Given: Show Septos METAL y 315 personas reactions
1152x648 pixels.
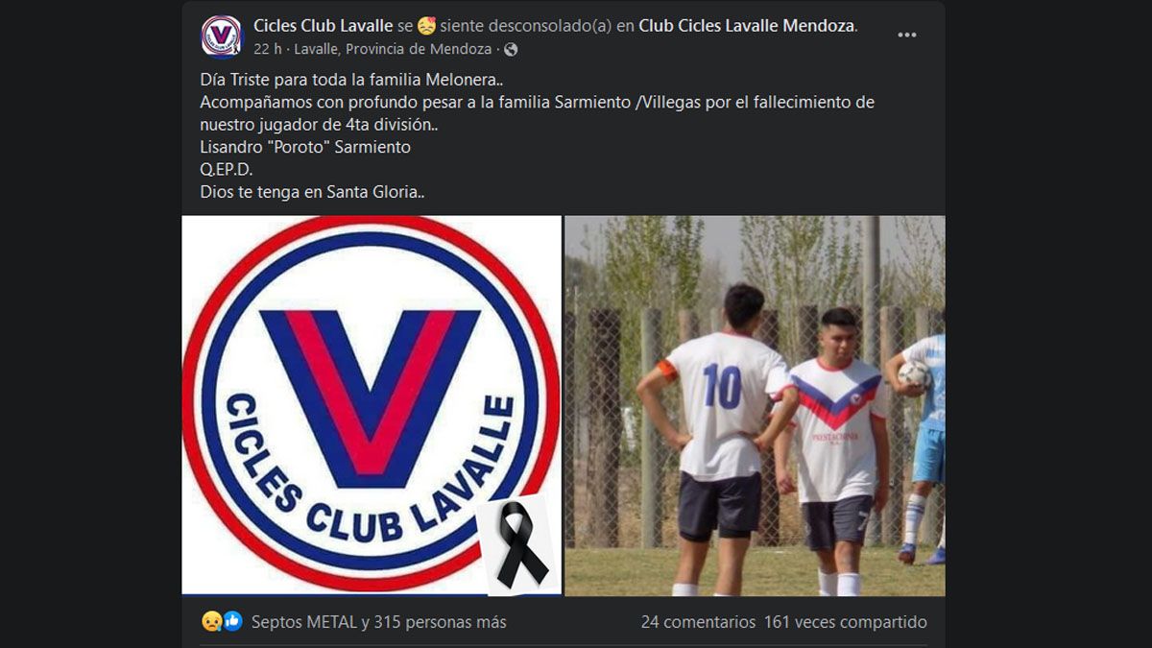Looking at the screenshot, I should click(x=378, y=622).
